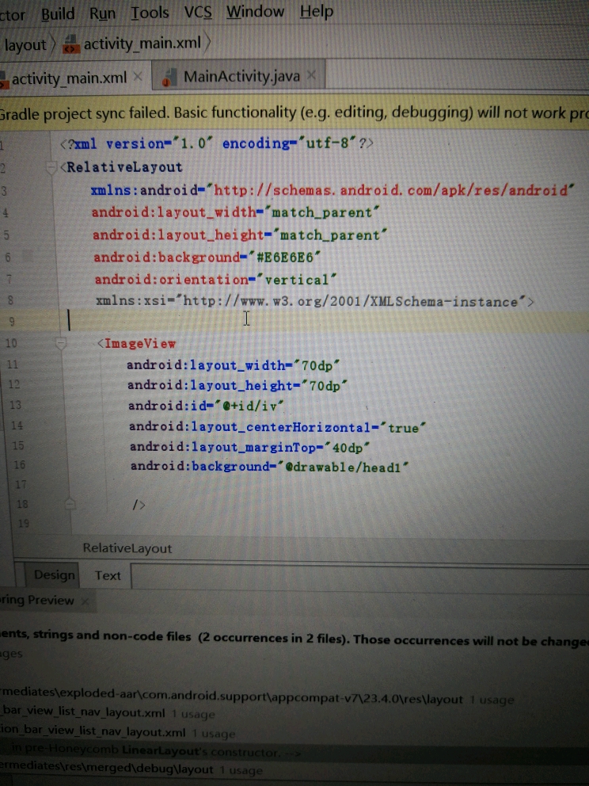Viewport: 589px width, 786px height.
Task: Click the xmlns:android attribute line
Action: tap(332, 190)
